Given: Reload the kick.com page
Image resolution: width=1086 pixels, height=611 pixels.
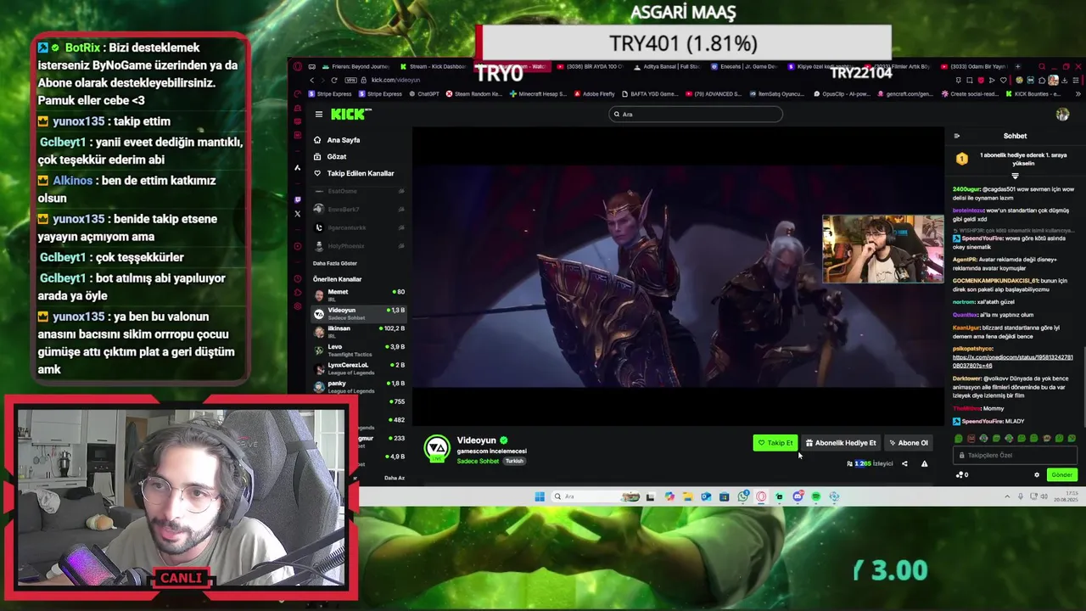Looking at the screenshot, I should 334,80.
